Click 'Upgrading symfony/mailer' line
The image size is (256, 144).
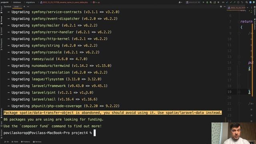point(52,26)
